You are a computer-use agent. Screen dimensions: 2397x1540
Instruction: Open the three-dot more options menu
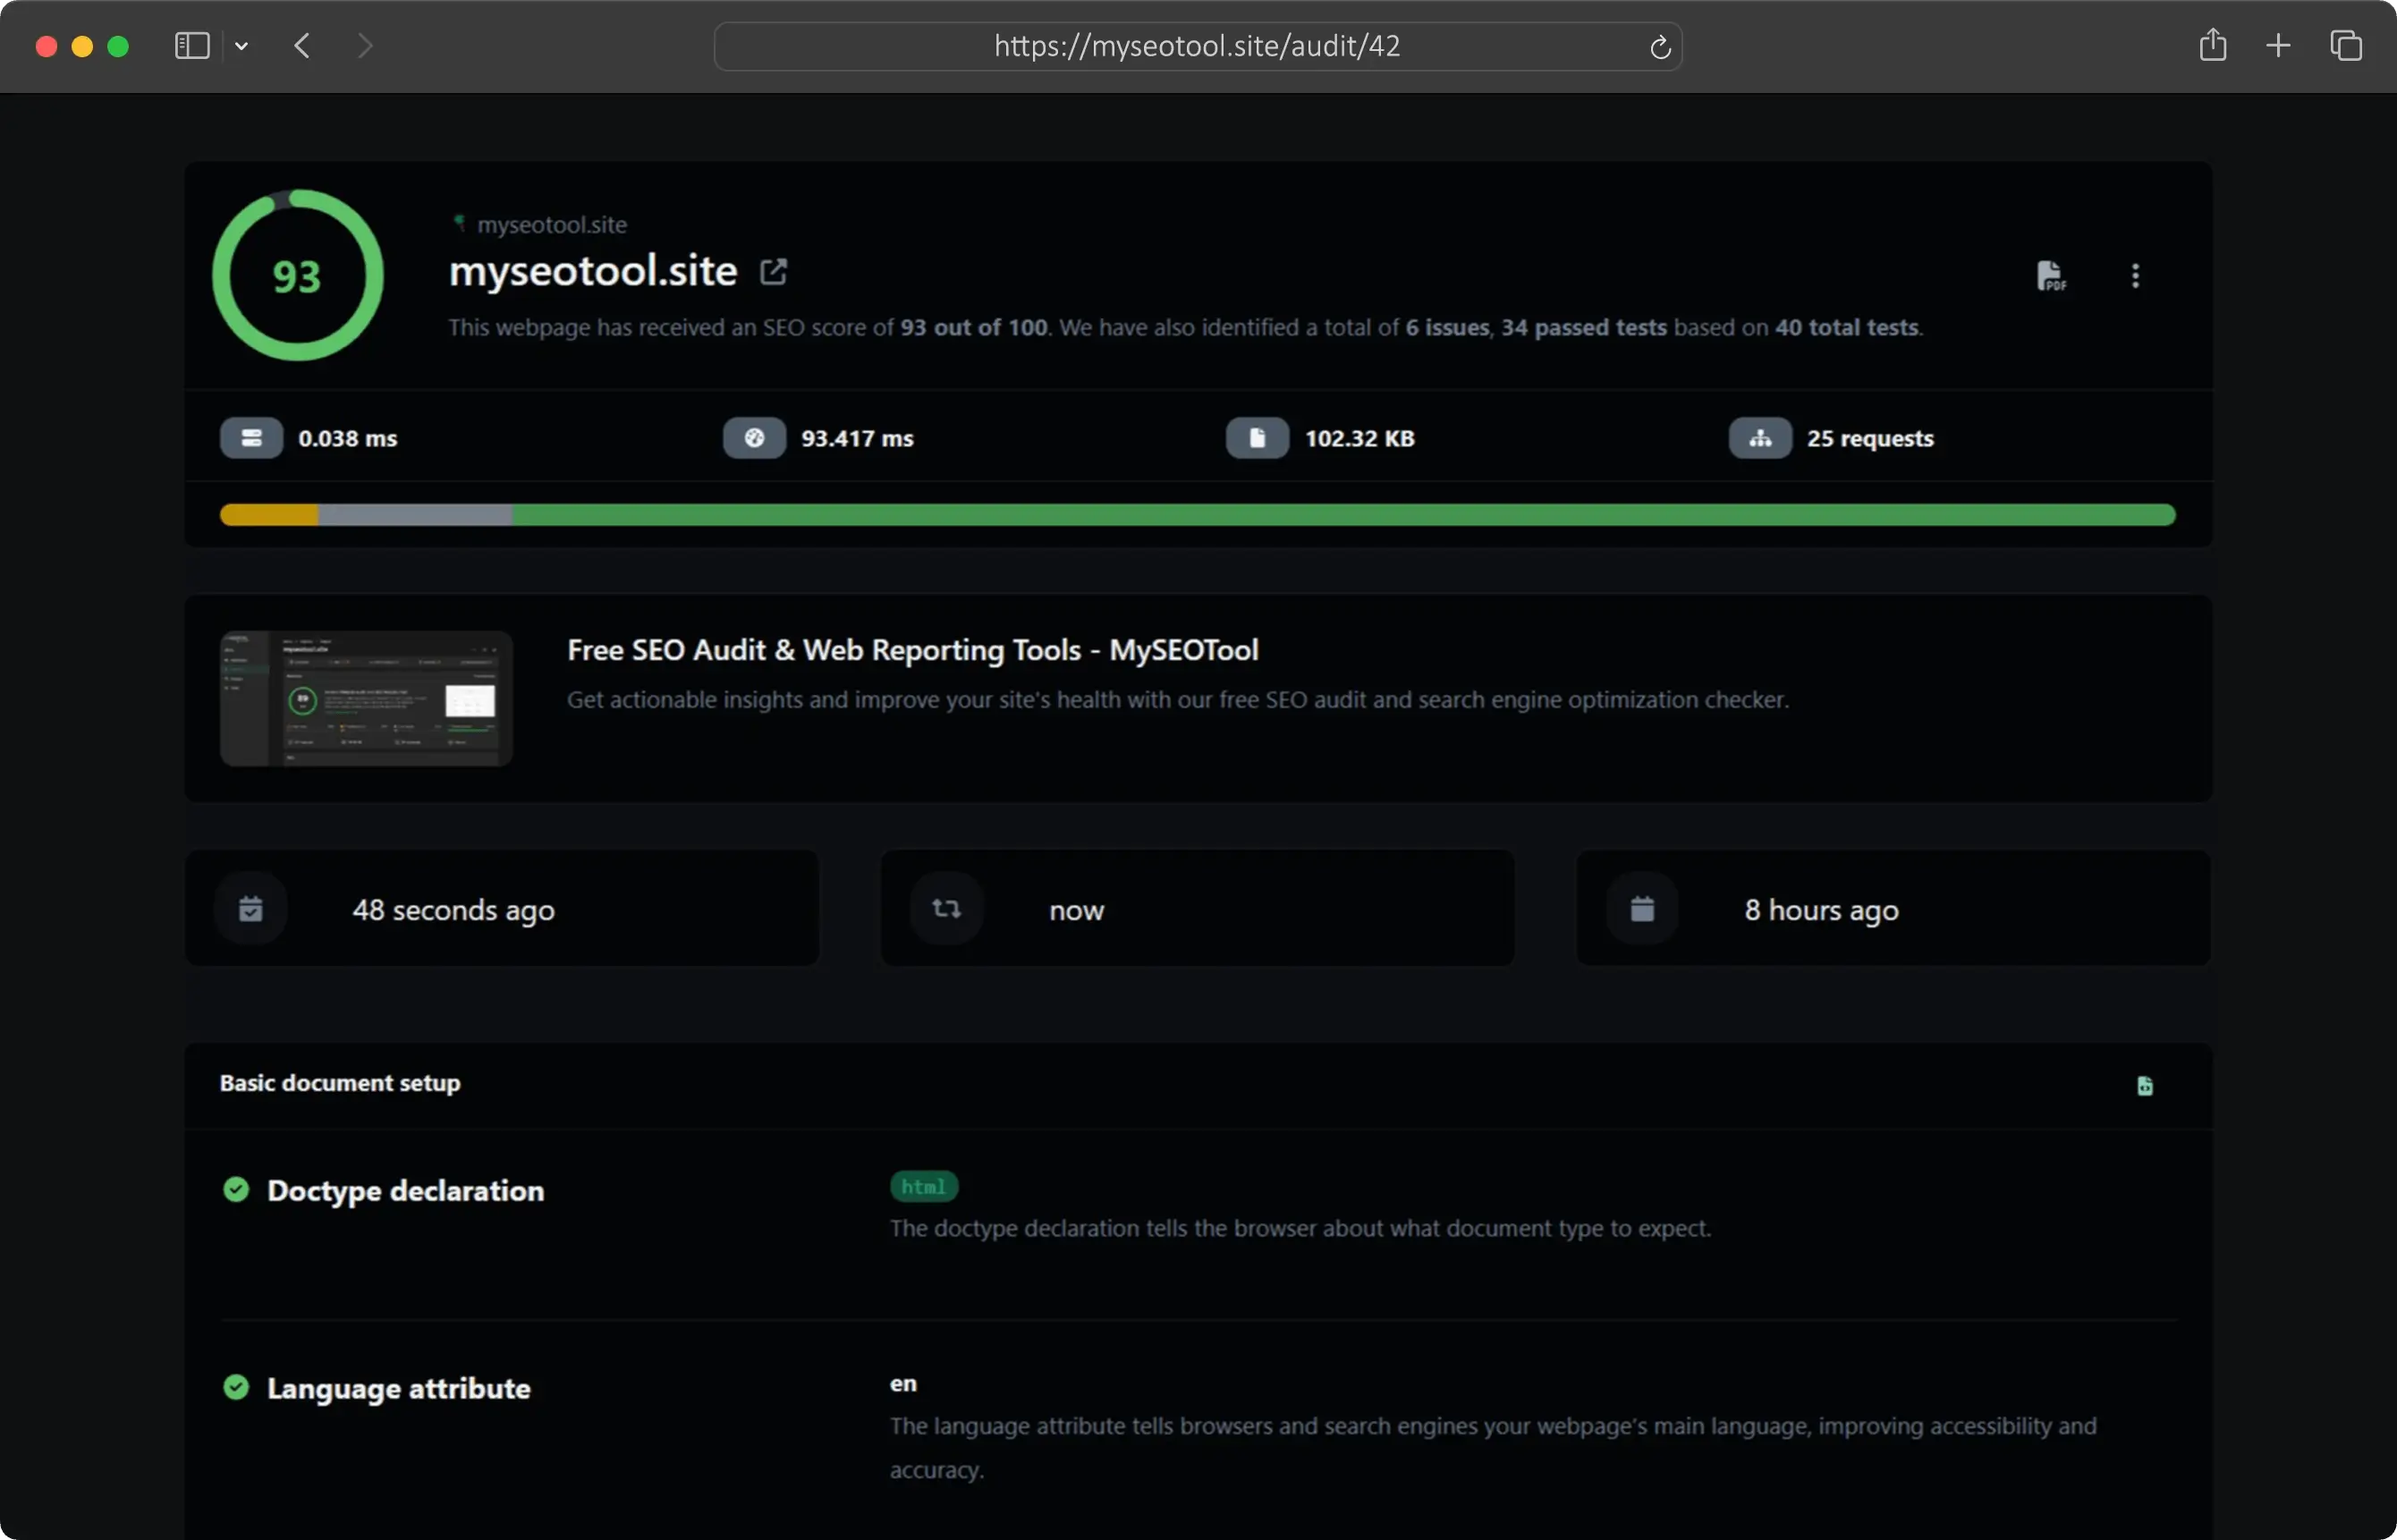click(x=2135, y=275)
